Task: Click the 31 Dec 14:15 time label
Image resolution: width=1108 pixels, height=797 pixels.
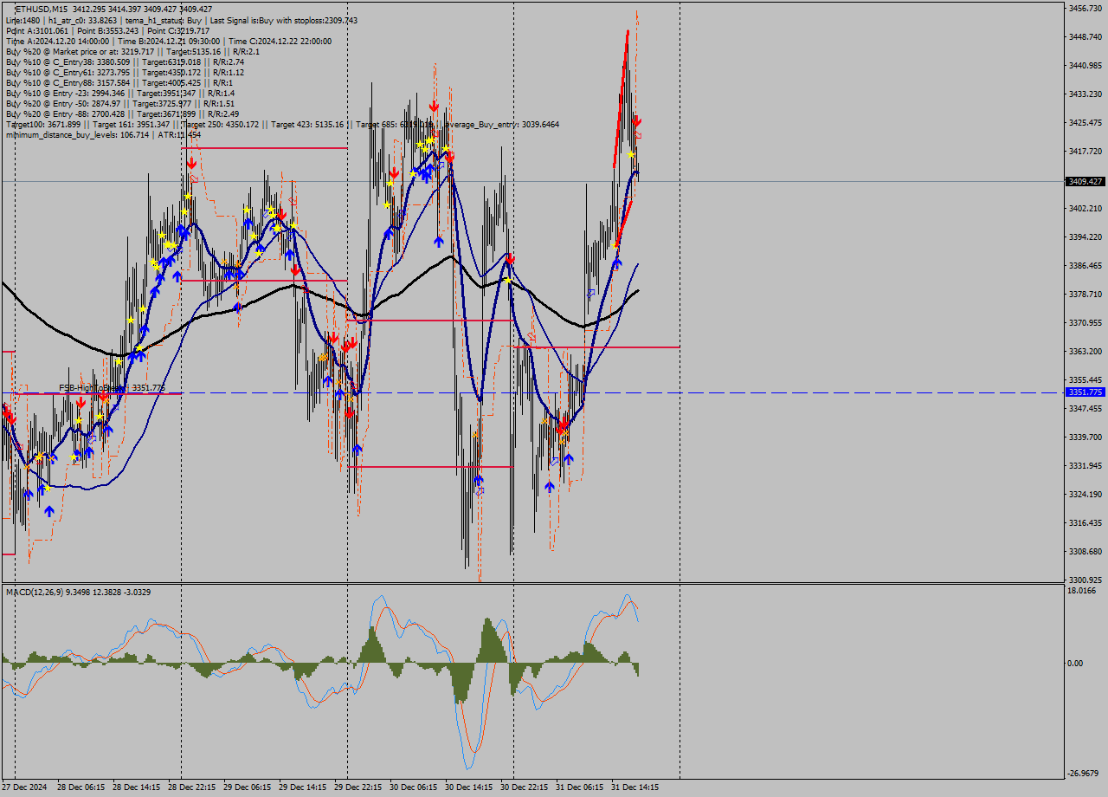Action: [635, 787]
